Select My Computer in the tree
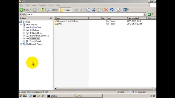This screenshot has height=98, width=175. (32, 24)
